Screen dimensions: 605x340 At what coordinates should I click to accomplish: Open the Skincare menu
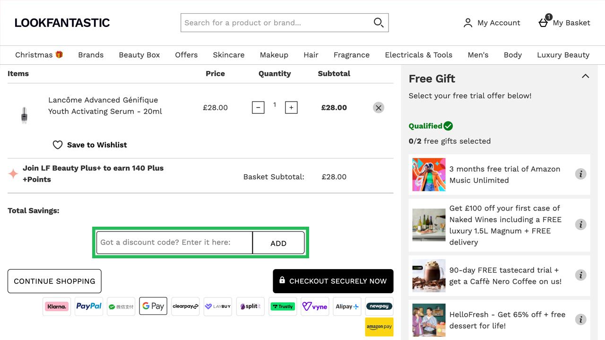229,55
